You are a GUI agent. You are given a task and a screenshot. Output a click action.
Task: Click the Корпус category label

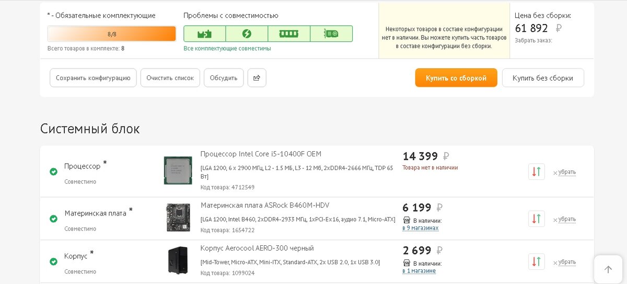pos(76,256)
